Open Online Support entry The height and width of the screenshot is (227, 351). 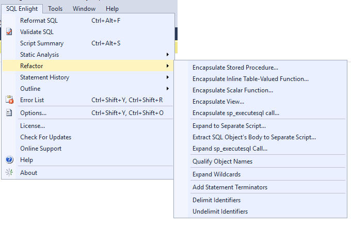point(88,149)
